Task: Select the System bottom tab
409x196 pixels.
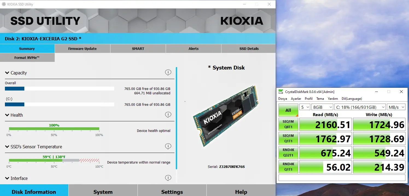Action: [x=103, y=191]
